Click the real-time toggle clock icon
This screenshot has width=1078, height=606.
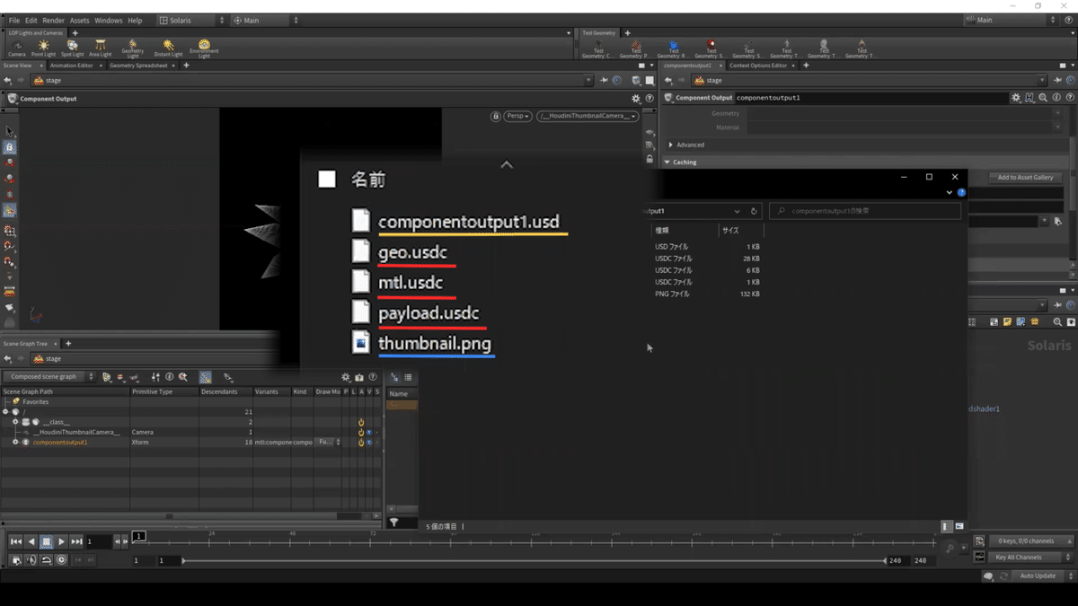(x=61, y=560)
